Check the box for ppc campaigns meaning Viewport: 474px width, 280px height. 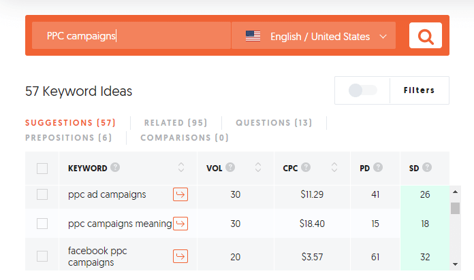coord(42,224)
